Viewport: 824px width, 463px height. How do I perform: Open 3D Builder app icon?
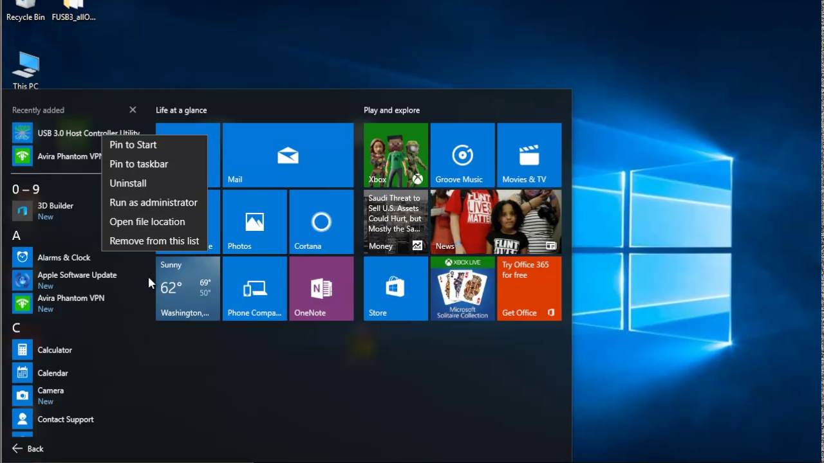point(23,210)
